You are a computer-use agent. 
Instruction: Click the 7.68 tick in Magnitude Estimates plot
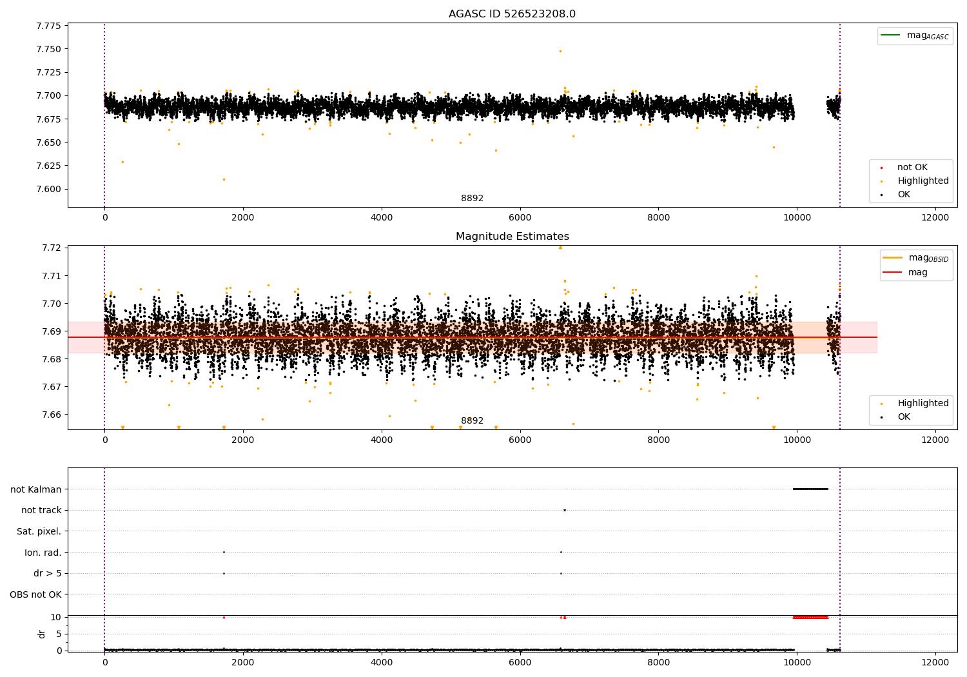click(x=51, y=359)
